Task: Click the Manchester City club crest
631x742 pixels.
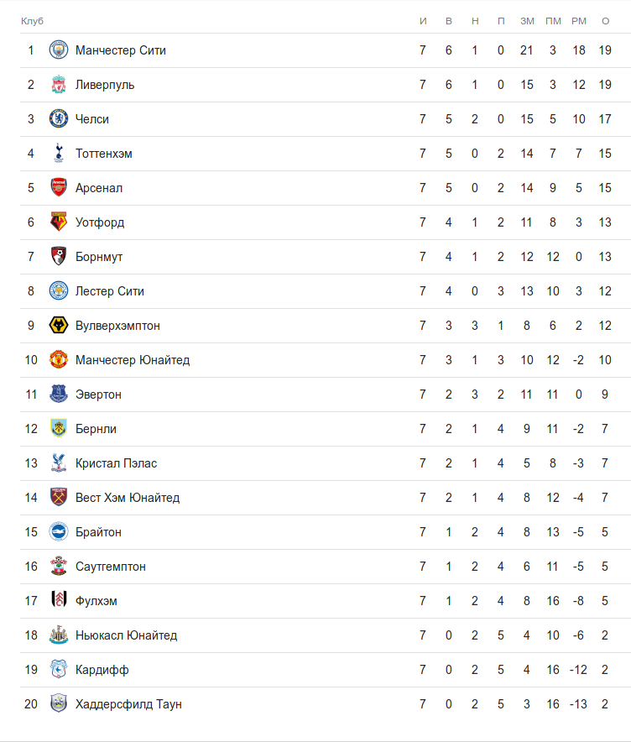Action: (58, 50)
